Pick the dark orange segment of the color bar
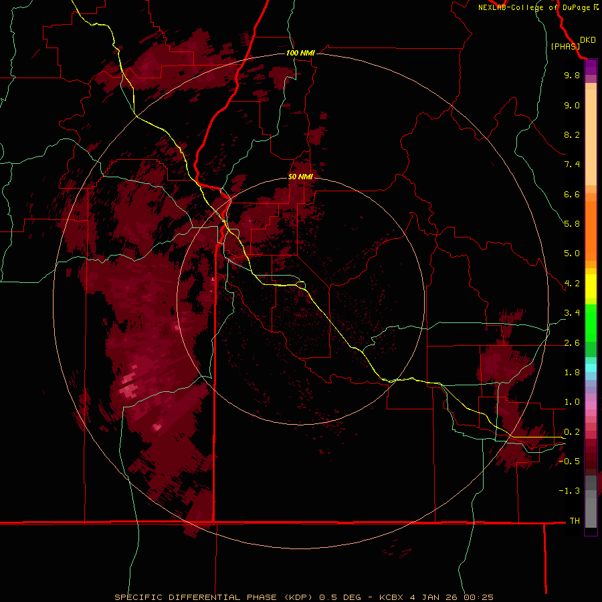 (591, 231)
